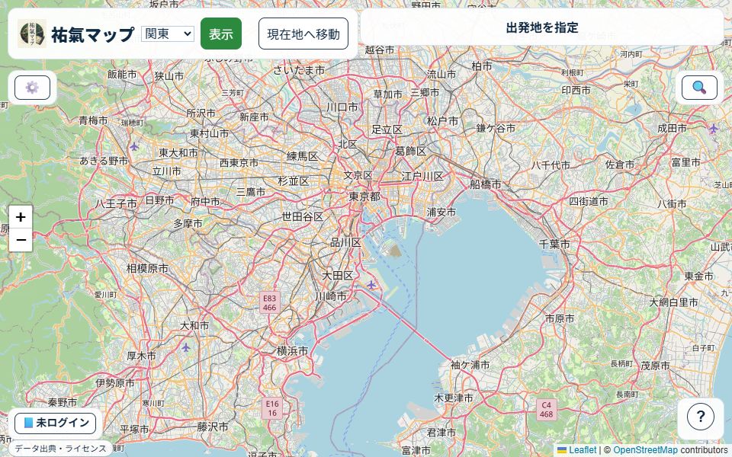Viewport: 732px width, 457px height.
Task: Click the E83 466 route shield
Action: point(269,302)
